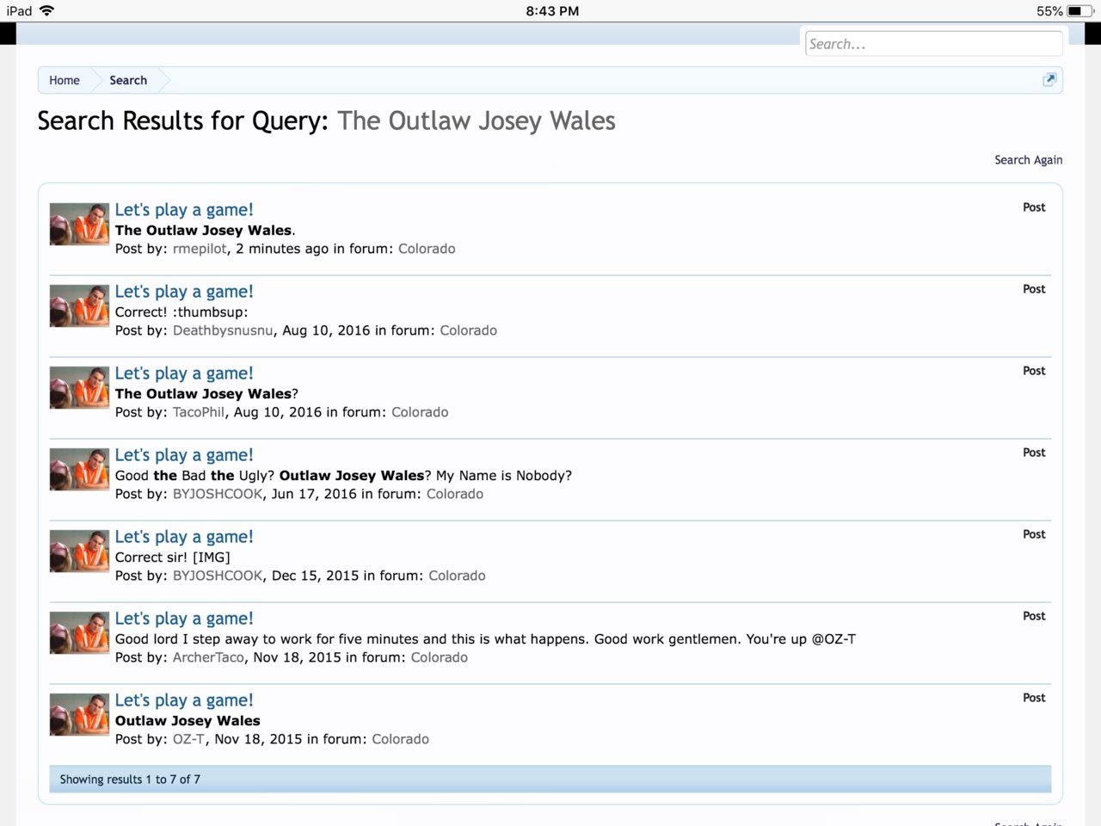Screen dimensions: 1101x826
Task: Click Post label on rmepilot's result
Action: click(x=1034, y=207)
